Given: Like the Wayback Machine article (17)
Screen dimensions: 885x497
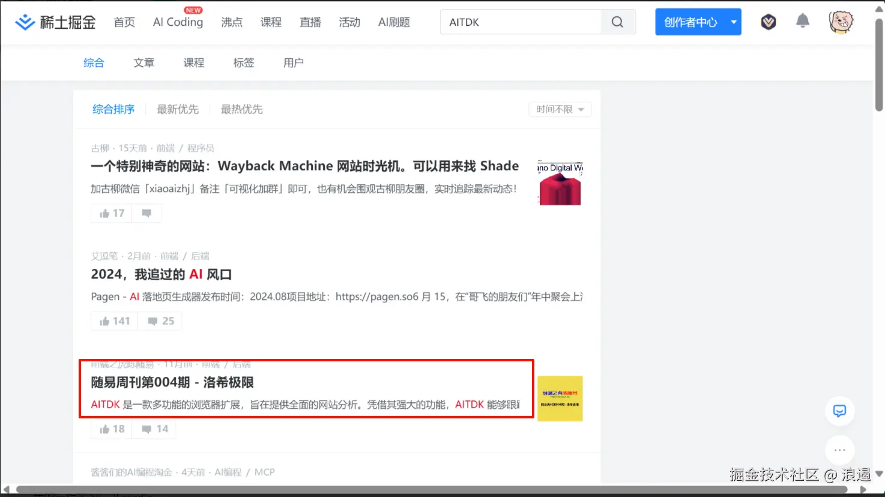Looking at the screenshot, I should [112, 213].
